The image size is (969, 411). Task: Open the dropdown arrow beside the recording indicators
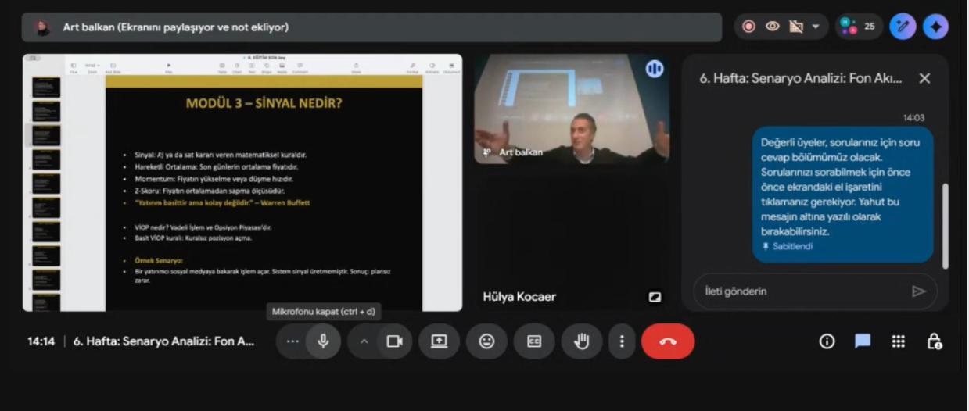coord(816,27)
